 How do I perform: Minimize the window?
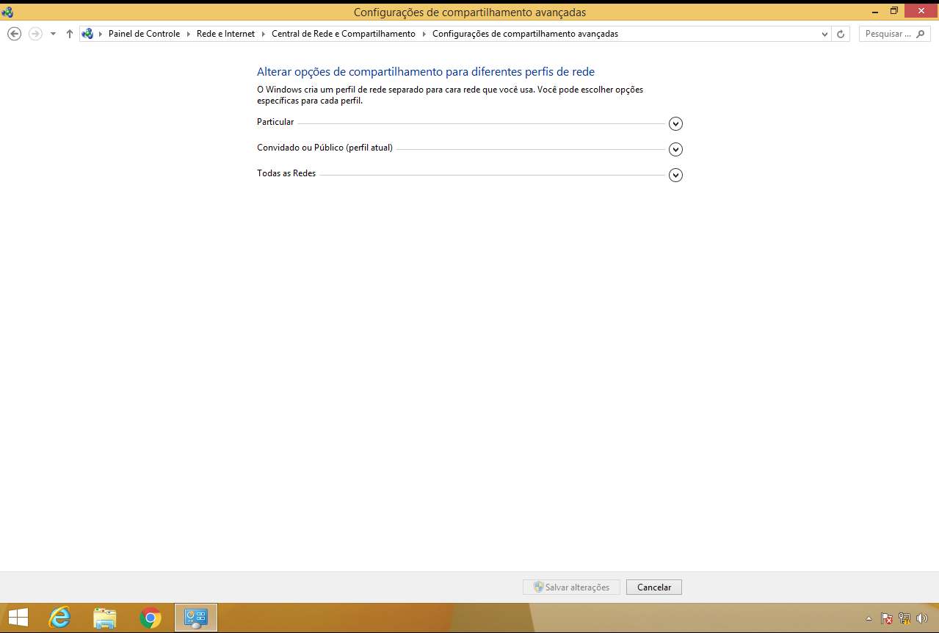pos(874,11)
